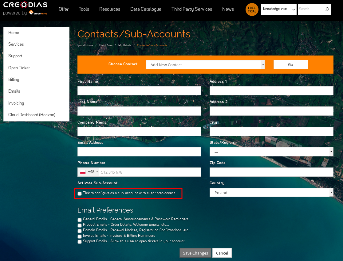Click the Client Area breadcrumb
Image resolution: width=343 pixels, height=261 pixels.
click(x=106, y=45)
